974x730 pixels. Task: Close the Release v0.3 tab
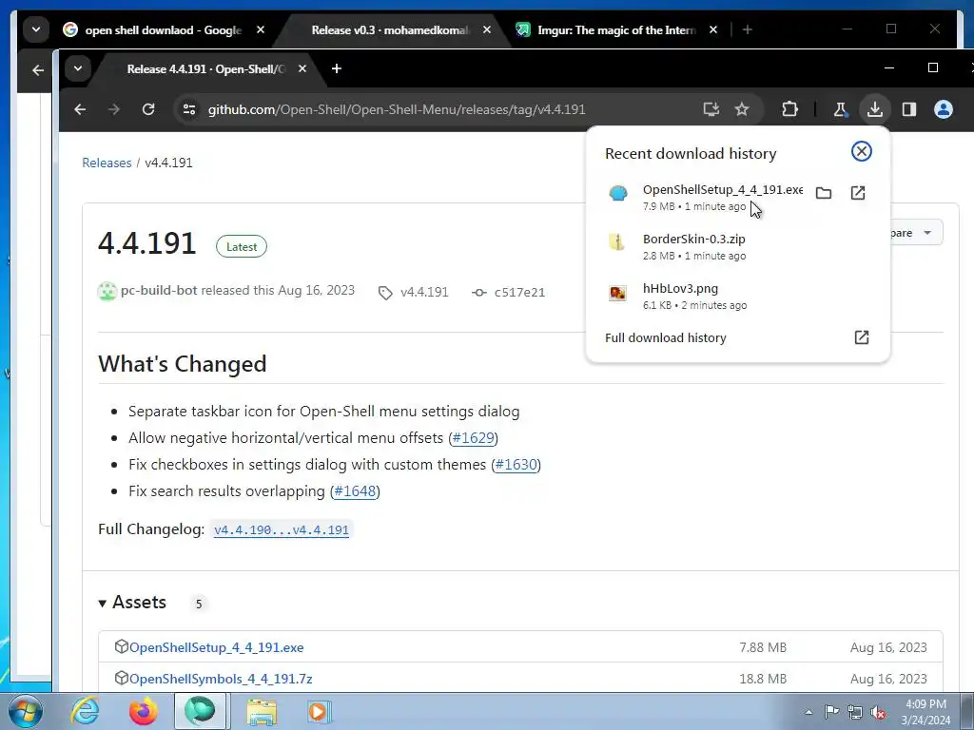pyautogui.click(x=487, y=29)
